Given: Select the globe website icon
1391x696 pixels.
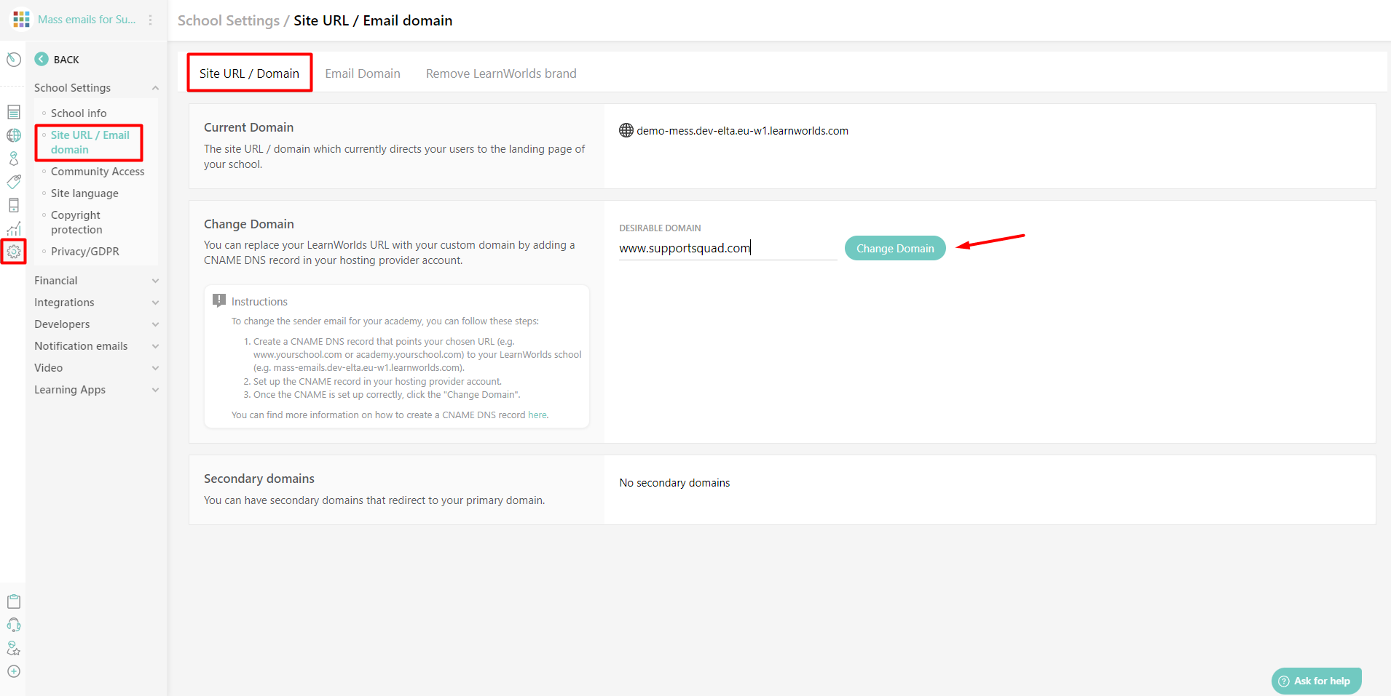Looking at the screenshot, I should [14, 135].
